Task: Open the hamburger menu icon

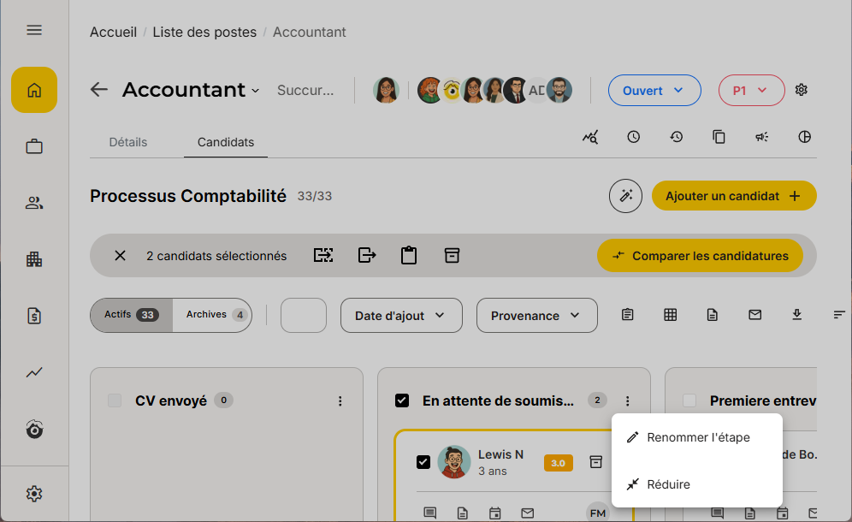Action: [x=34, y=30]
